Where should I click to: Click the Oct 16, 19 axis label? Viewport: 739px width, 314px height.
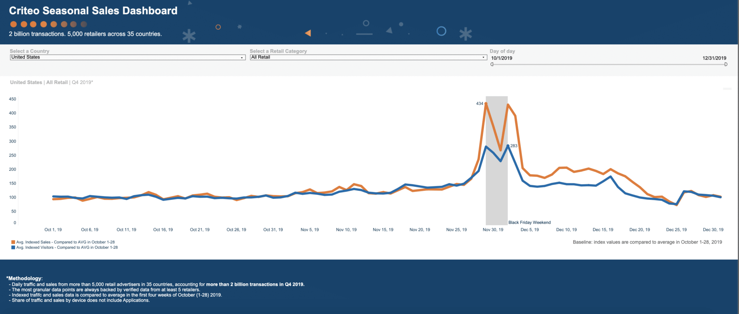[163, 230]
